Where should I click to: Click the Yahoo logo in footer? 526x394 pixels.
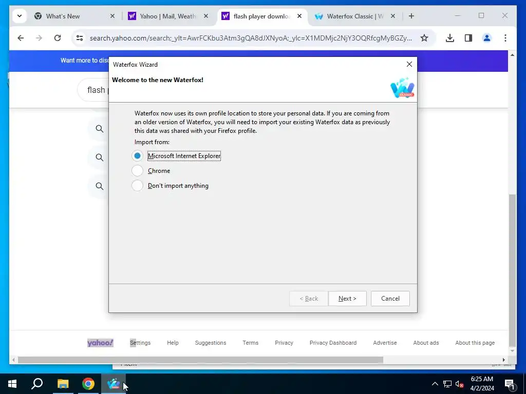[100, 342]
